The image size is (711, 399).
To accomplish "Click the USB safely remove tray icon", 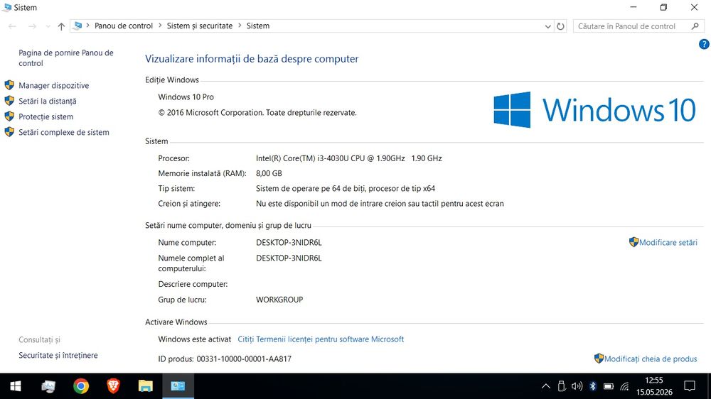I will coord(562,386).
